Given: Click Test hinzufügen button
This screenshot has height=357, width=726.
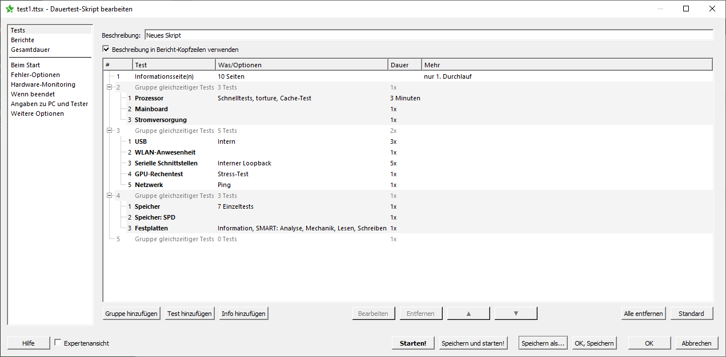Looking at the screenshot, I should coord(190,313).
